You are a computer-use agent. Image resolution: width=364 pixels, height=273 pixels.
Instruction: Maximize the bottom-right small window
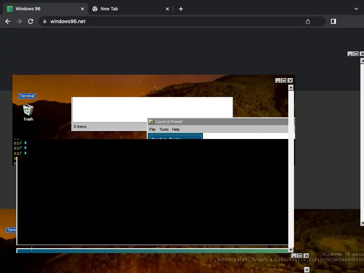300,256
